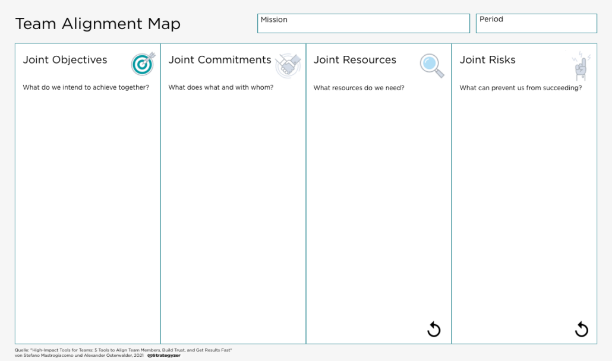This screenshot has width=612, height=361.
Task: Select "What can prevent us from succeeding?" prompt
Action: 520,88
